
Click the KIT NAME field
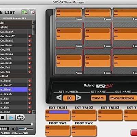[x=98, y=98]
